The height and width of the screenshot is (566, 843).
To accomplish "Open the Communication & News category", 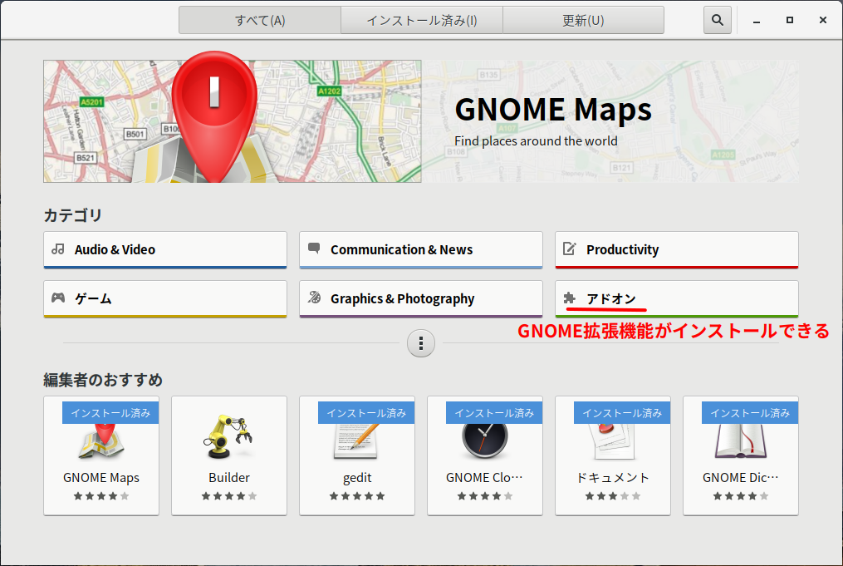I will coord(421,250).
